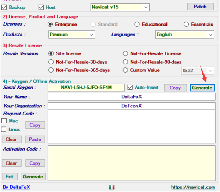Select the Custom Value radio button
This screenshot has width=220, height=192.
[125, 70]
